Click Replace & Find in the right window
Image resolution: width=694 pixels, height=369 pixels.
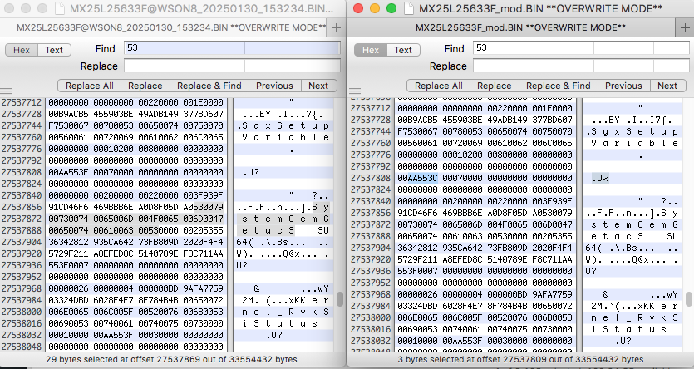(559, 86)
